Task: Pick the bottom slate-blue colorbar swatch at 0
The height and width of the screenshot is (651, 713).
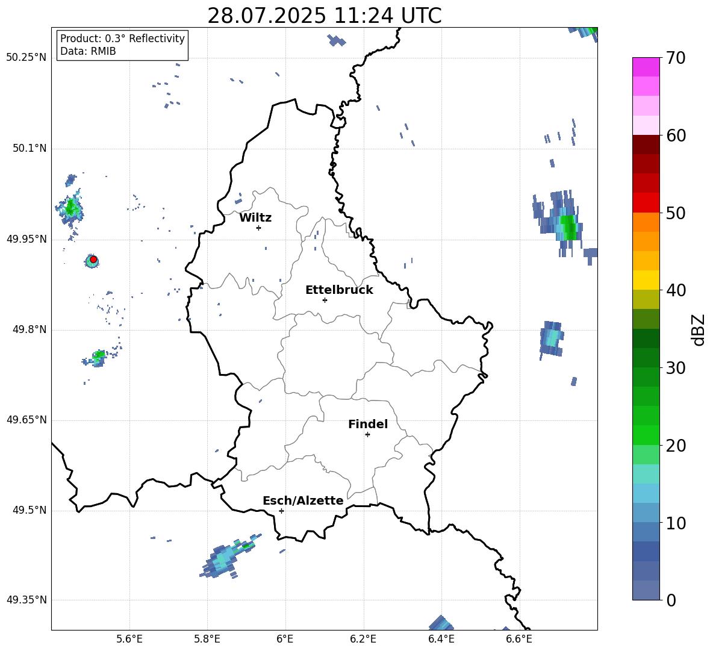Action: [x=646, y=590]
